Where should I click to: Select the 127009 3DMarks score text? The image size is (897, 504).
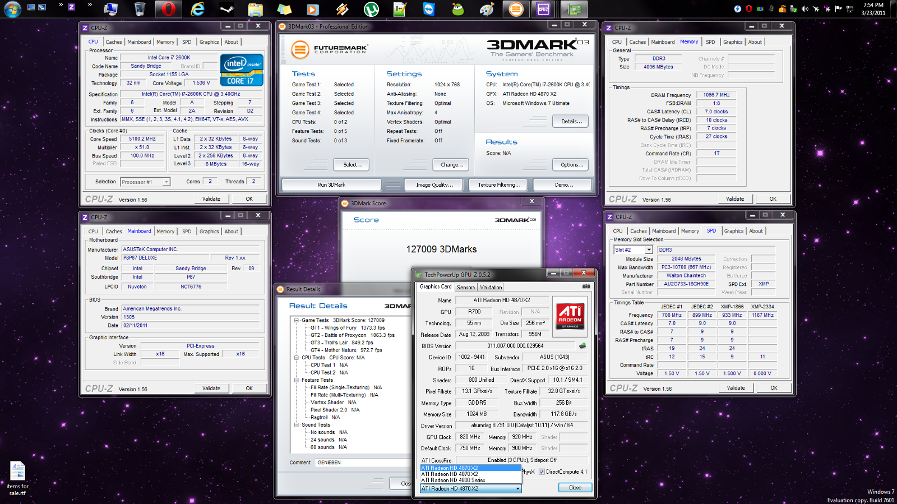tap(441, 249)
